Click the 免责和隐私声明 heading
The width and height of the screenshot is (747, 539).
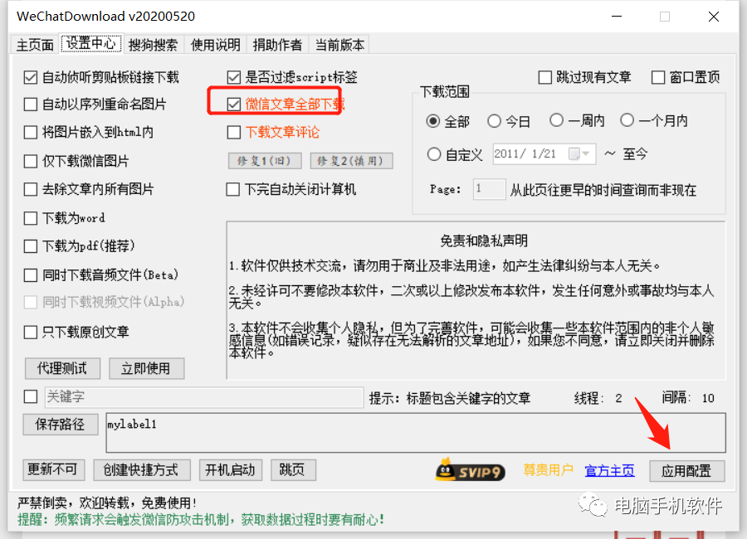coord(484,240)
